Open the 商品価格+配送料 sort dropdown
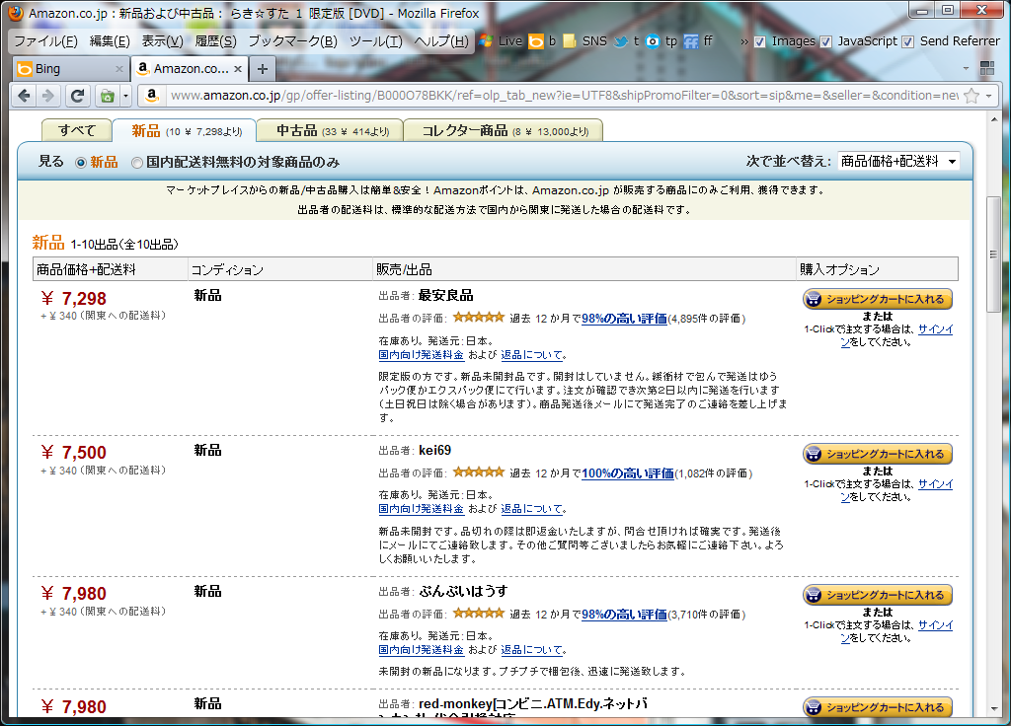The height and width of the screenshot is (726, 1011). tap(898, 161)
